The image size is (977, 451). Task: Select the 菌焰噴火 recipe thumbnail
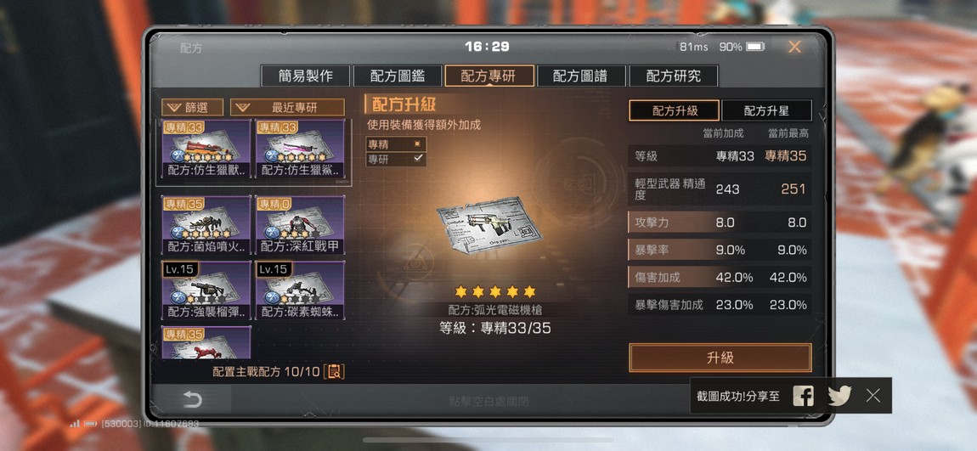click(x=206, y=225)
